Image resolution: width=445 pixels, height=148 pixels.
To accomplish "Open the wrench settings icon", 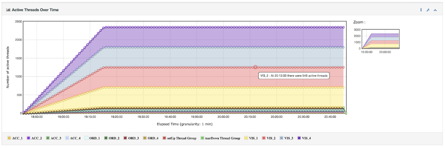I will pos(428,10).
